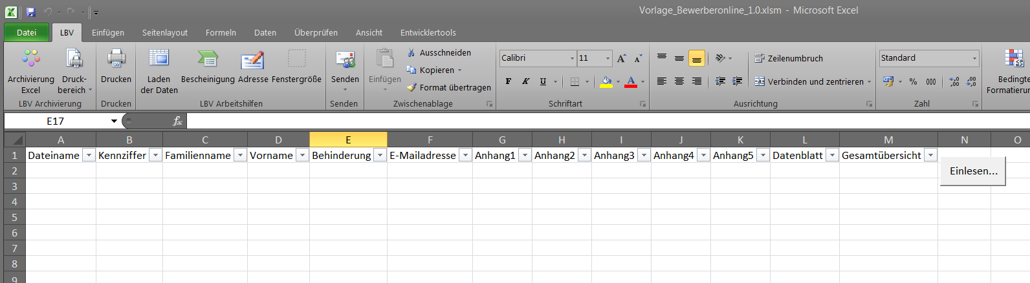Screen dimensions: 1030x283
Task: Click the Fenstergröße icon
Action: pyautogui.click(x=296, y=59)
